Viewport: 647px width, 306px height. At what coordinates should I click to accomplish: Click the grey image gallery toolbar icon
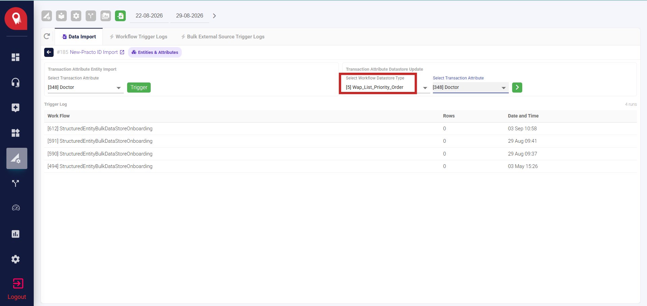click(106, 16)
